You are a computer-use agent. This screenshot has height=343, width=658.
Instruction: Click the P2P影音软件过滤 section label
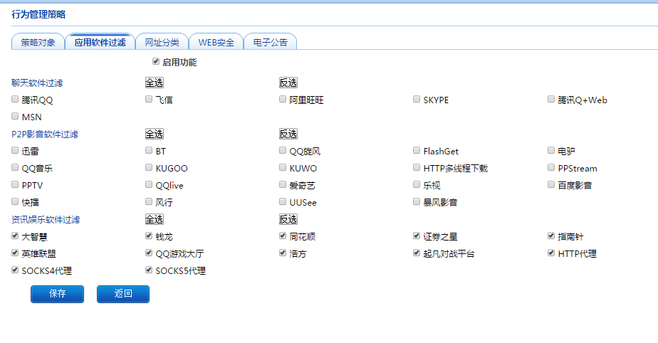pyautogui.click(x=44, y=134)
